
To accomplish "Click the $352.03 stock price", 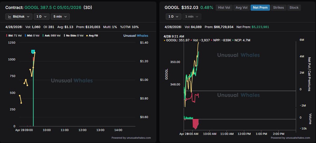I will tap(190, 7).
